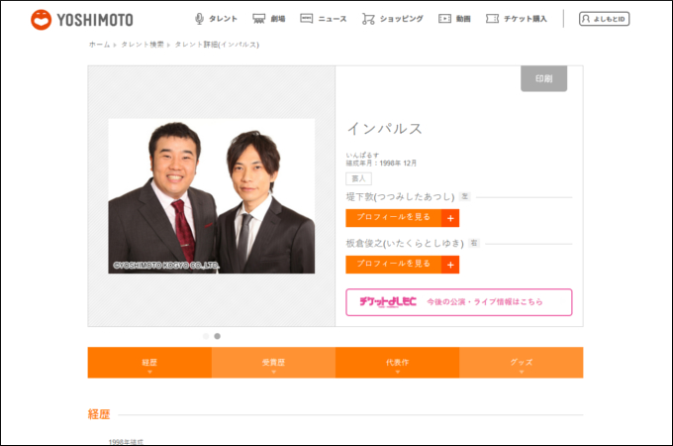
Task: Click the microphone icon next to タレント
Action: point(199,19)
